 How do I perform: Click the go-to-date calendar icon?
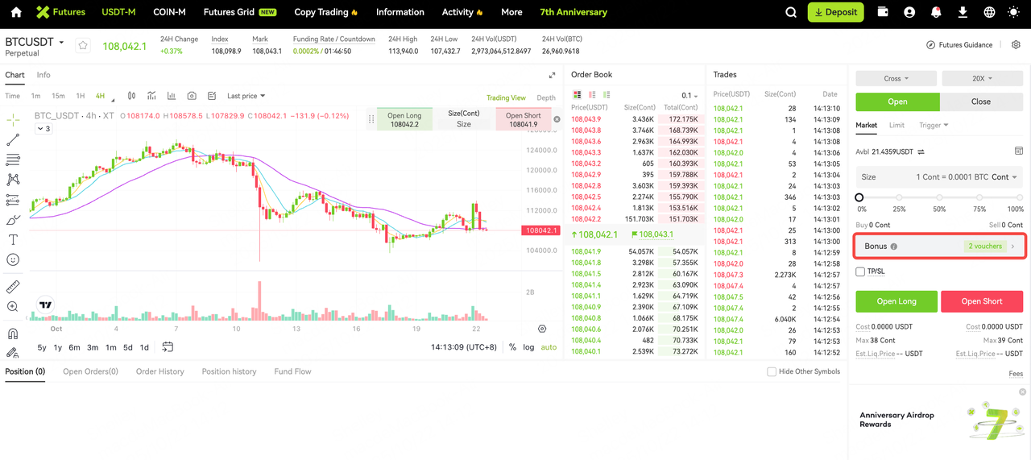pyautogui.click(x=168, y=347)
